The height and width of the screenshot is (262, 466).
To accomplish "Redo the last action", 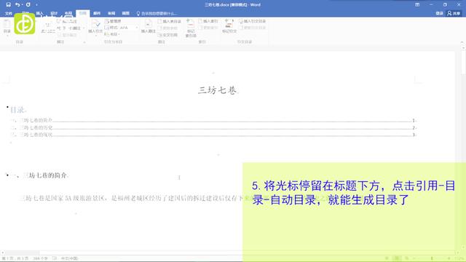I will point(28,5).
